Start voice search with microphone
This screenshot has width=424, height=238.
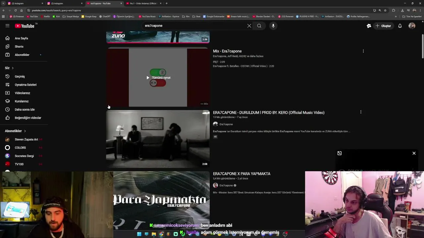pos(273,26)
